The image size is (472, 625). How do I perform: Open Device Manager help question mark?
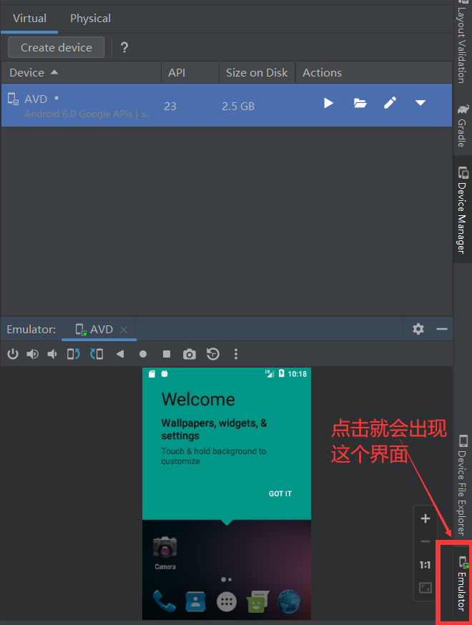(124, 47)
